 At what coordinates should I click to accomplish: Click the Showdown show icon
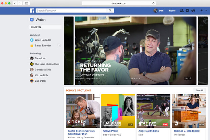pyautogui.click(x=32, y=58)
